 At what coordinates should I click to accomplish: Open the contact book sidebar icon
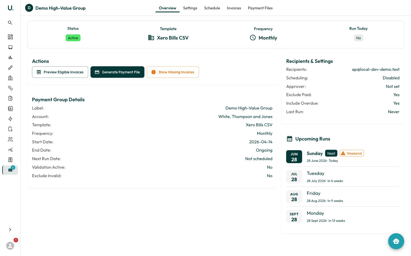[10, 109]
